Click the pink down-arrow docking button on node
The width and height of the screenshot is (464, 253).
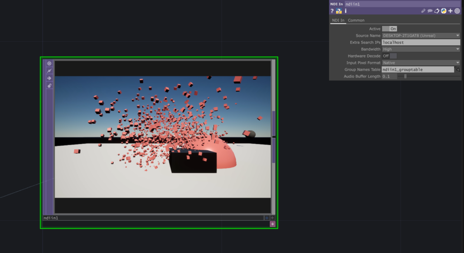[x=272, y=224]
